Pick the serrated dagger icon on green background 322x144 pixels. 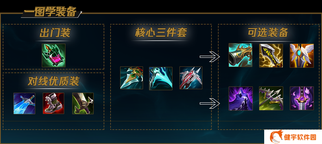[83, 103]
